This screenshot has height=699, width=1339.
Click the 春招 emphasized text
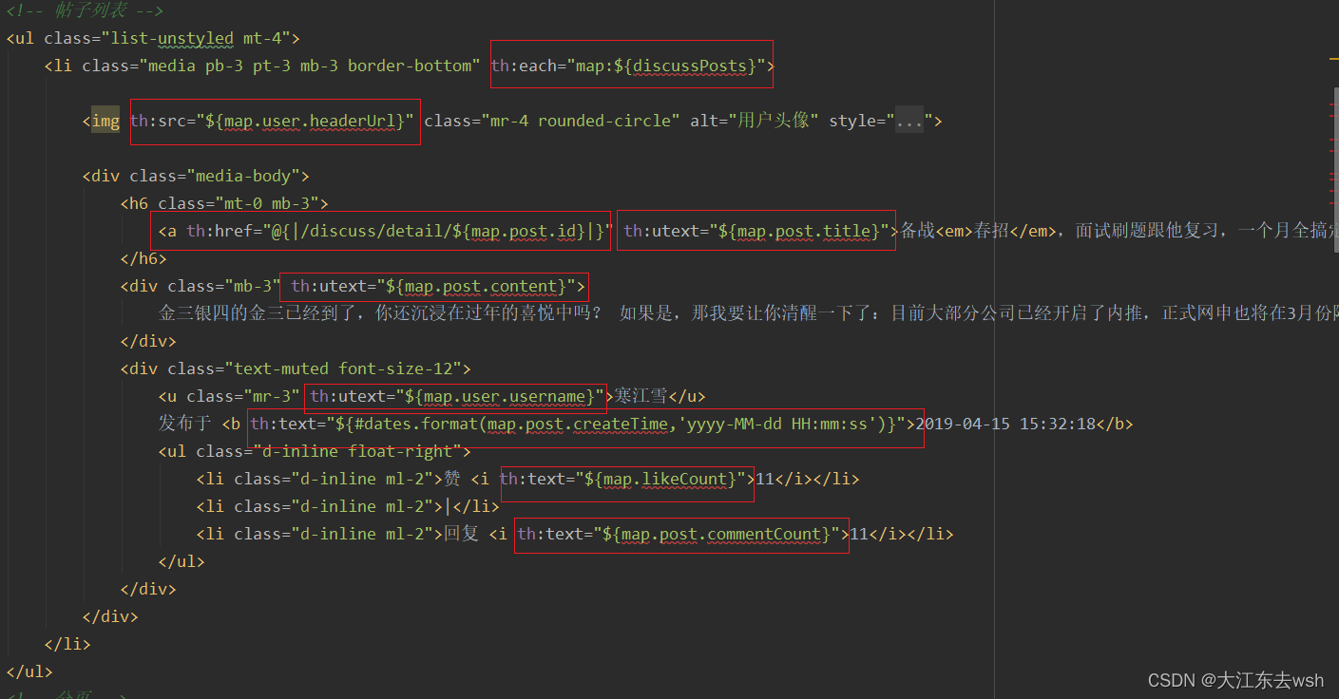pos(993,232)
